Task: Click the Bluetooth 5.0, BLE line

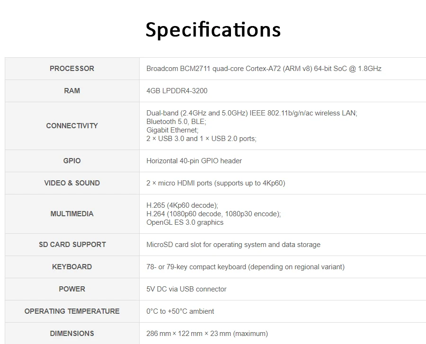Action: (177, 121)
